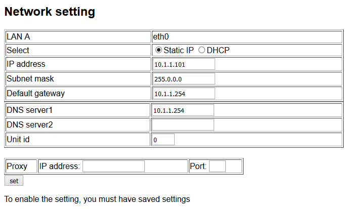The image size is (364, 209).
Task: Select the DHCP radio button
Action: pyautogui.click(x=202, y=50)
